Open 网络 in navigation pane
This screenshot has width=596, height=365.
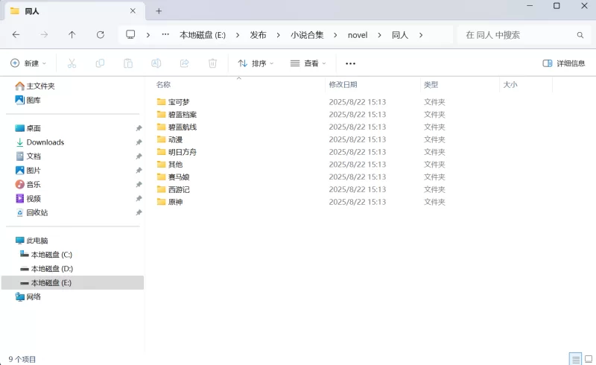(28, 297)
